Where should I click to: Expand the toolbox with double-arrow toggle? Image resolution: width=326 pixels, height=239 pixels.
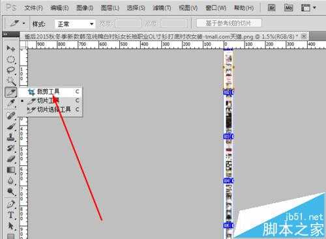point(5,34)
